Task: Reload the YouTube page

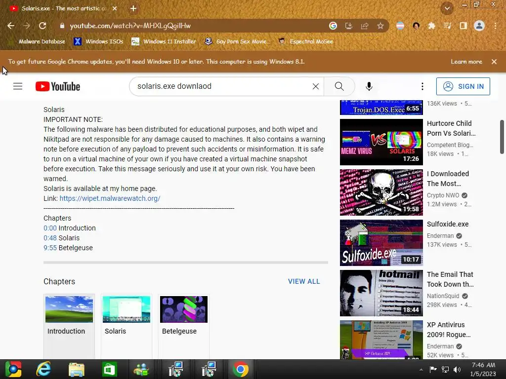Action: pyautogui.click(x=42, y=26)
